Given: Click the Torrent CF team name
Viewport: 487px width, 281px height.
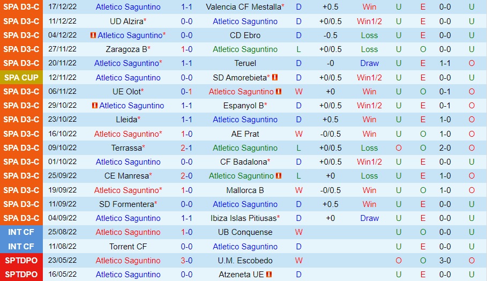Looking at the screenshot, I should [128, 247].
